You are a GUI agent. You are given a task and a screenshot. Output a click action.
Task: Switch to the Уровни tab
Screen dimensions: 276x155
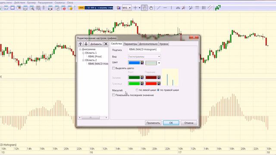point(164,44)
